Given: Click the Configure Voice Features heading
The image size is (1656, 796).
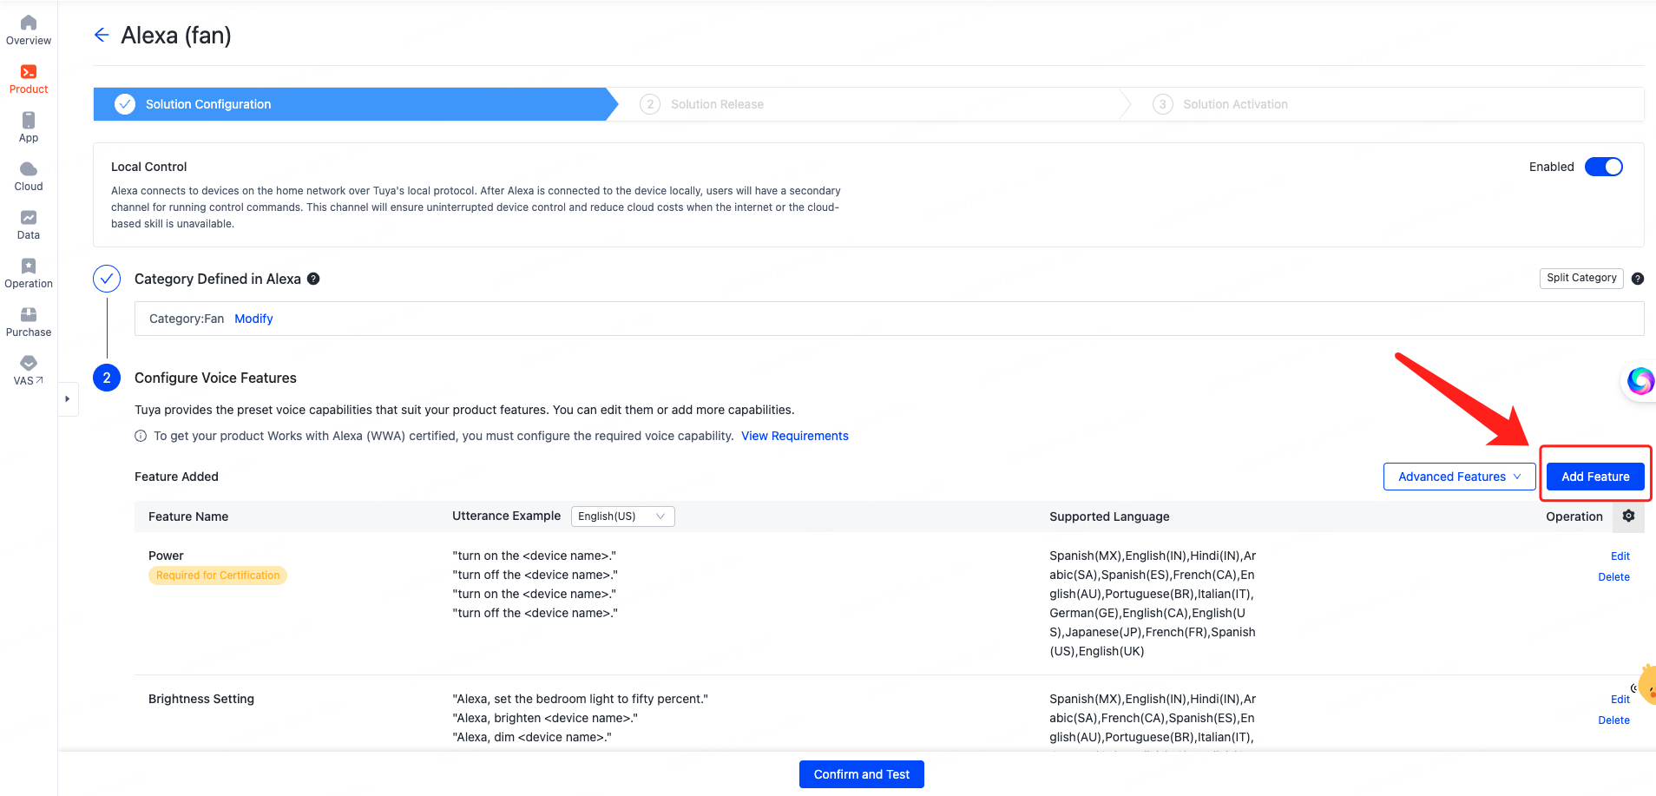Looking at the screenshot, I should [215, 378].
